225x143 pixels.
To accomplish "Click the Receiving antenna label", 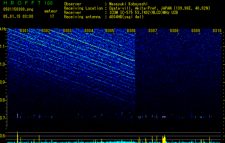I will tap(82, 17).
